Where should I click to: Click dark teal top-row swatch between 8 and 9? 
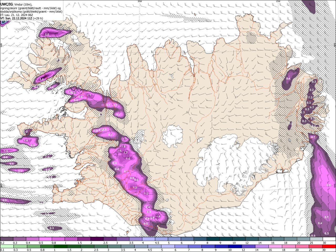tap(213, 239)
